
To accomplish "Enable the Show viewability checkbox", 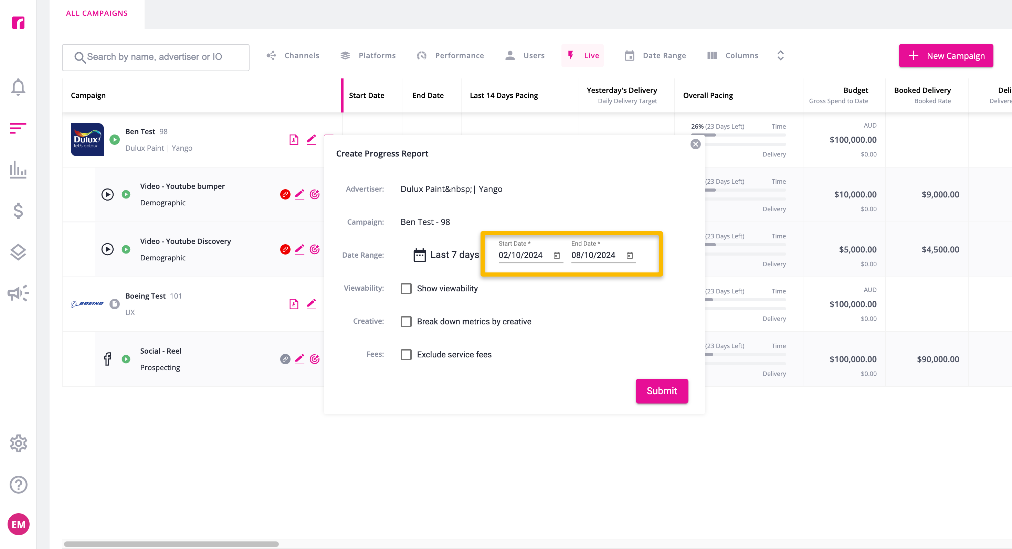I will [x=406, y=288].
